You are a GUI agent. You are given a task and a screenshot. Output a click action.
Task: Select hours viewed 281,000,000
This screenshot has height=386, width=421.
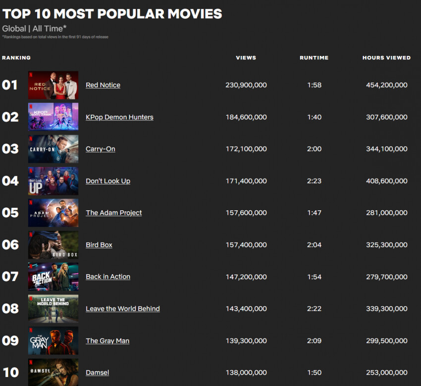pos(387,213)
